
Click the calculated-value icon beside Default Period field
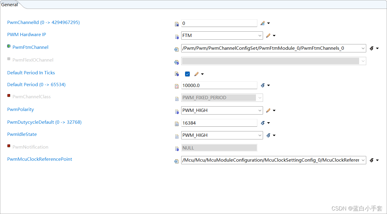pyautogui.click(x=262, y=85)
